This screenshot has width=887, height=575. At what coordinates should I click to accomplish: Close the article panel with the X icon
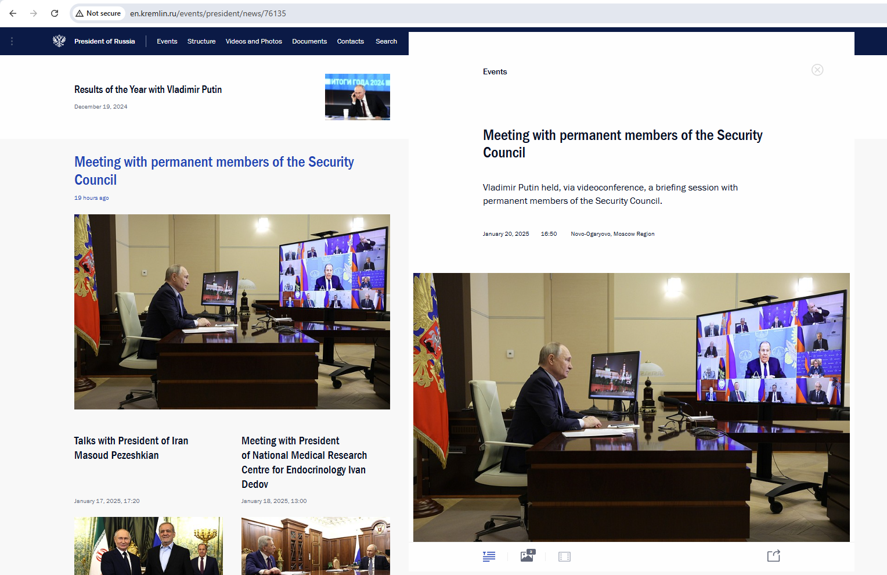point(817,70)
